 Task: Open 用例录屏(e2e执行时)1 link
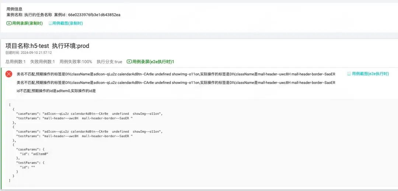coord(150,62)
